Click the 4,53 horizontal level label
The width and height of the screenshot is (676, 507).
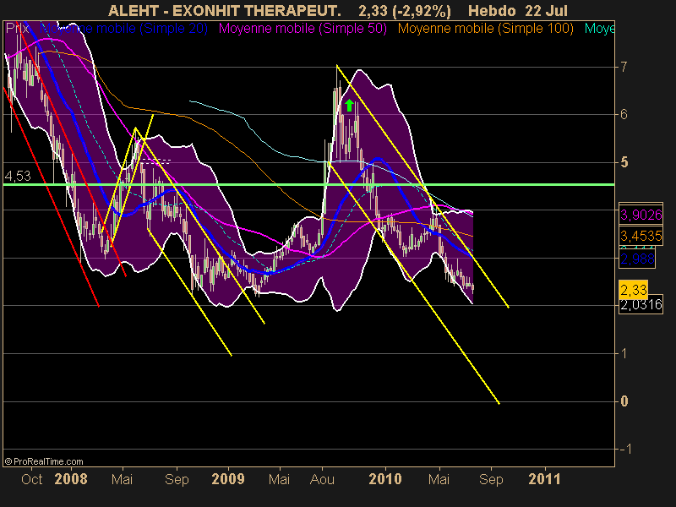[18, 176]
